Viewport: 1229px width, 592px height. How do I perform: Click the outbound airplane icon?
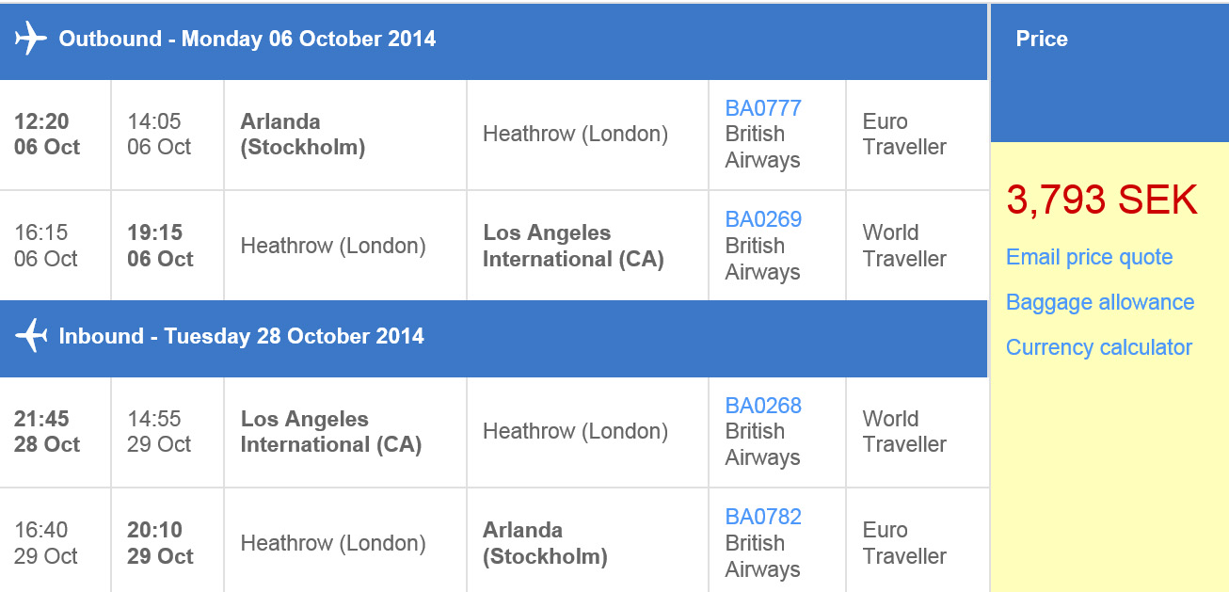(31, 39)
